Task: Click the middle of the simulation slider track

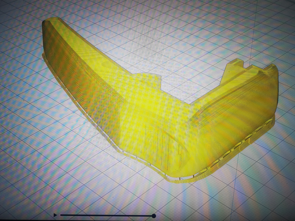Action: [106, 215]
